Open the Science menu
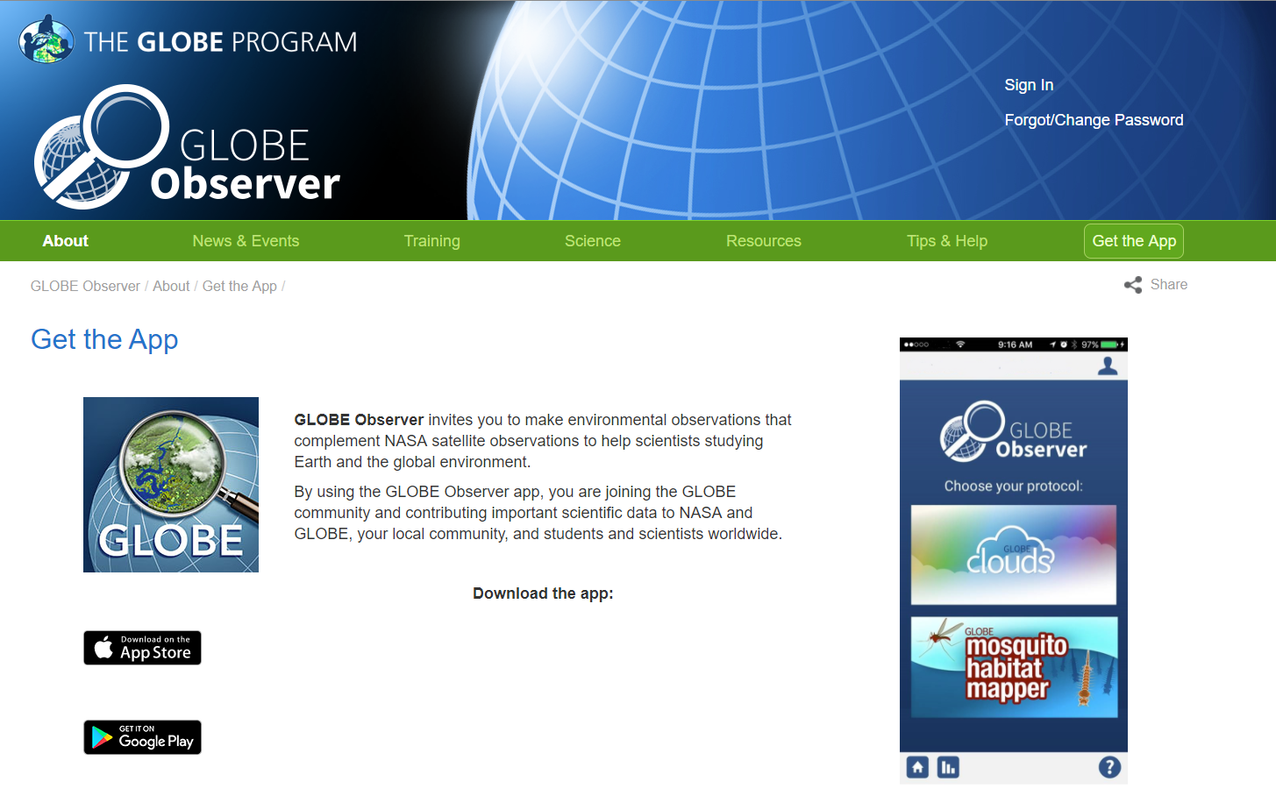The image size is (1276, 810). (593, 241)
